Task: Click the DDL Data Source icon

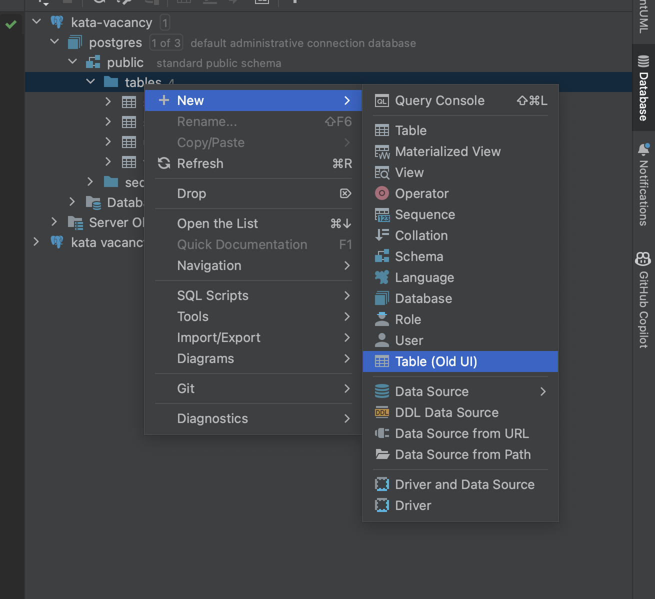Action: (382, 412)
